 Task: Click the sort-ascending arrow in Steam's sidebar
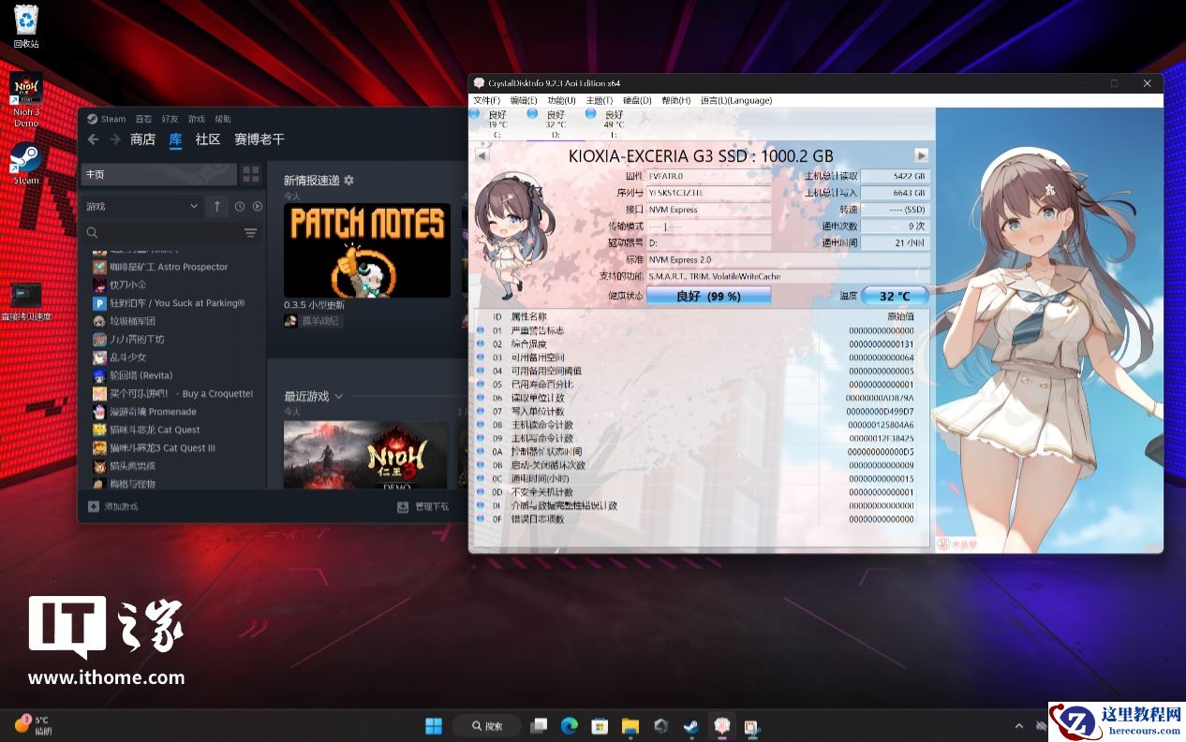click(x=217, y=206)
